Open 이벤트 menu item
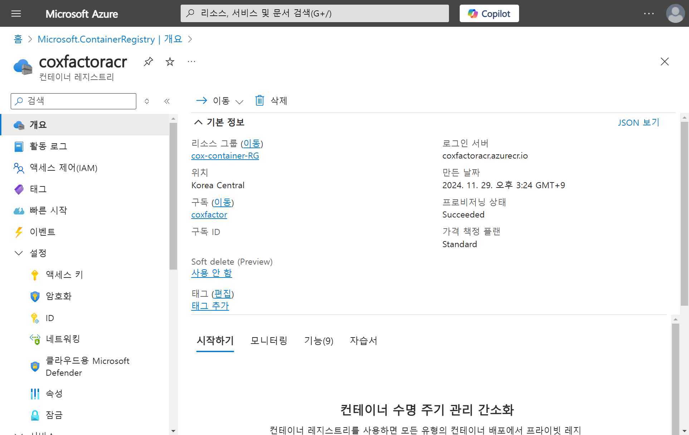 (x=84, y=232)
